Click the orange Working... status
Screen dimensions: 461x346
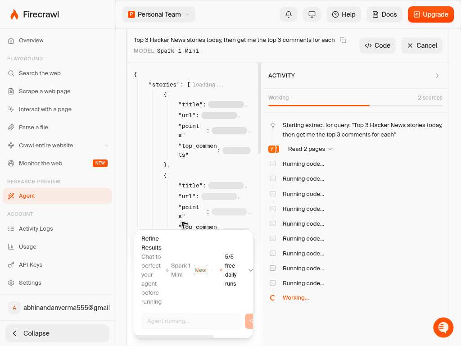[x=295, y=298]
